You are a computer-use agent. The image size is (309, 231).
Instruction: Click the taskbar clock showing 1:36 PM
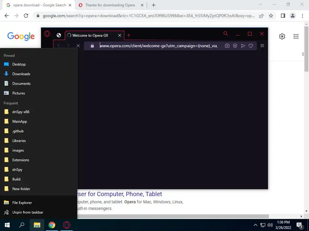click(283, 225)
